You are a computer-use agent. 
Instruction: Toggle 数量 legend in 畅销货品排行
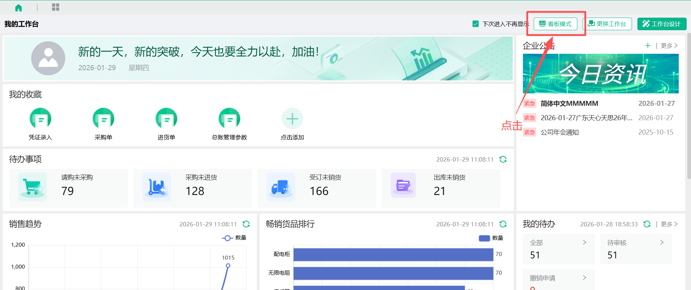(491, 238)
